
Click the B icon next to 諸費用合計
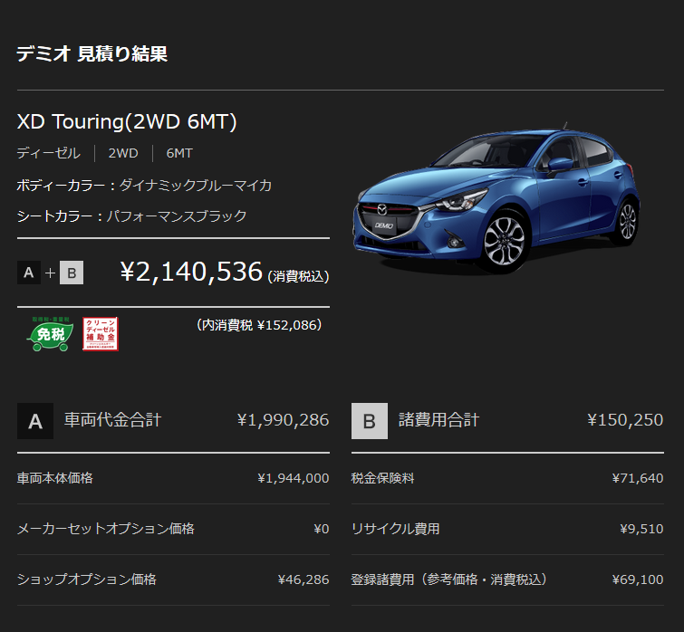pyautogui.click(x=370, y=421)
